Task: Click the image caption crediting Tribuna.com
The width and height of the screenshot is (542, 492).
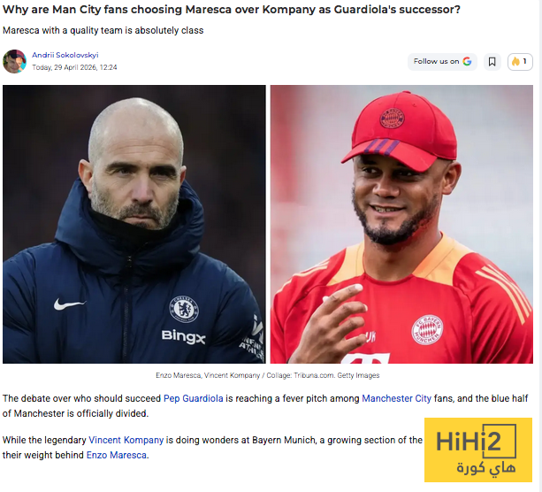Action: coord(268,375)
